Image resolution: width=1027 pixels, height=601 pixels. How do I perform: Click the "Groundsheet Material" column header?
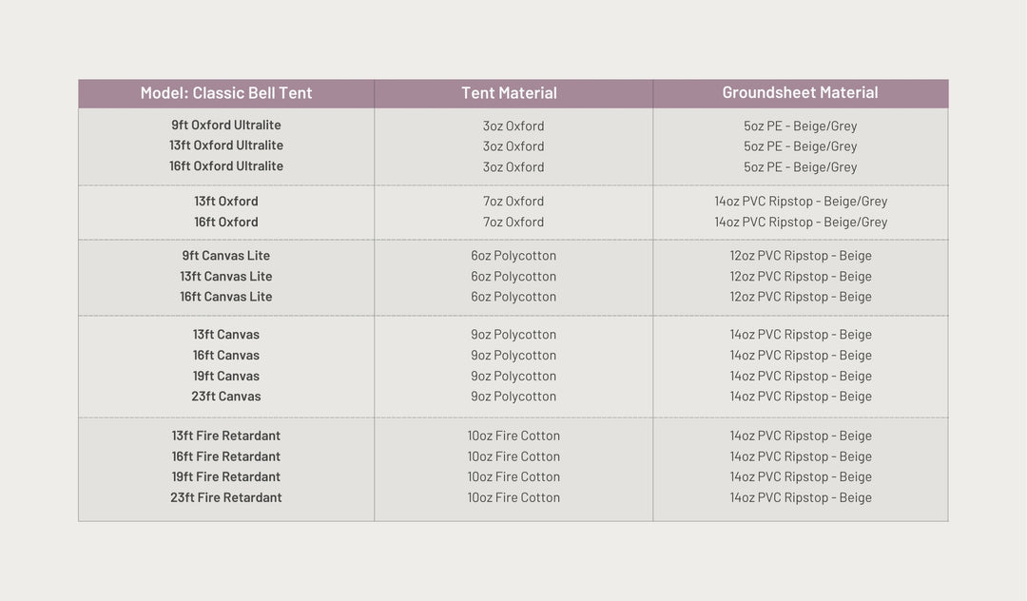[800, 93]
